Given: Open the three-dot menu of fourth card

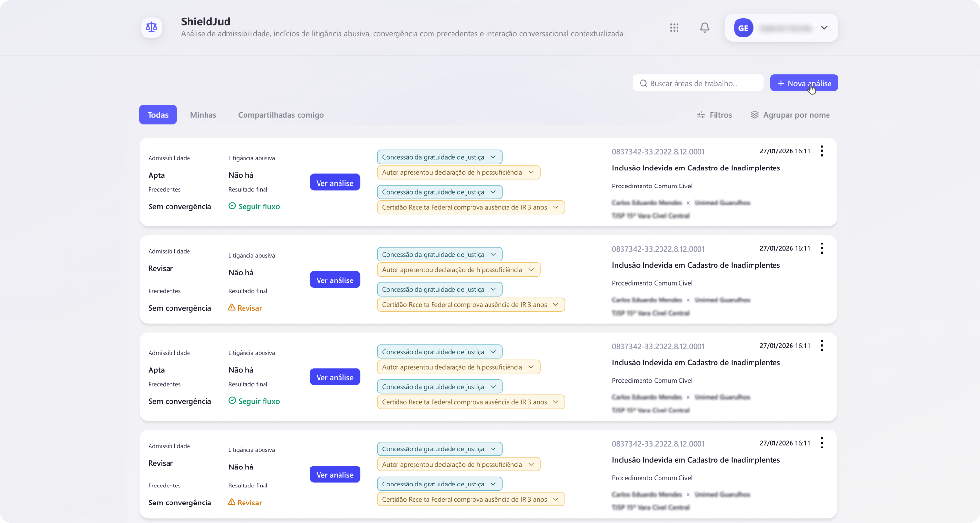Looking at the screenshot, I should click(822, 443).
